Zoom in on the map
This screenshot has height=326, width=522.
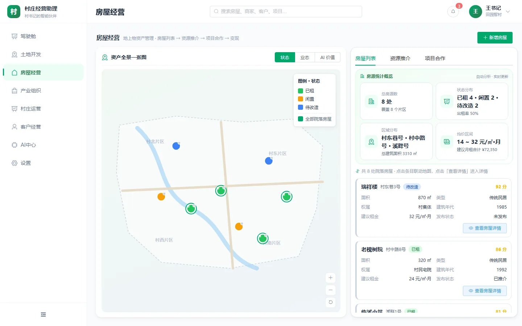[331, 278]
